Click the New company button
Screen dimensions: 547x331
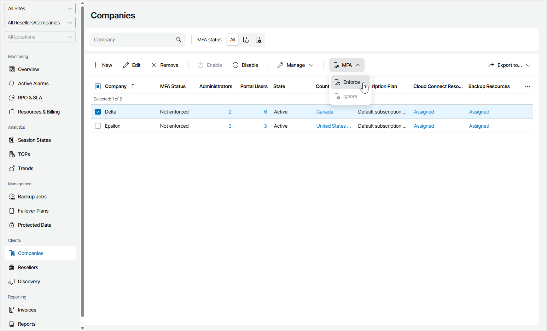[x=103, y=65]
